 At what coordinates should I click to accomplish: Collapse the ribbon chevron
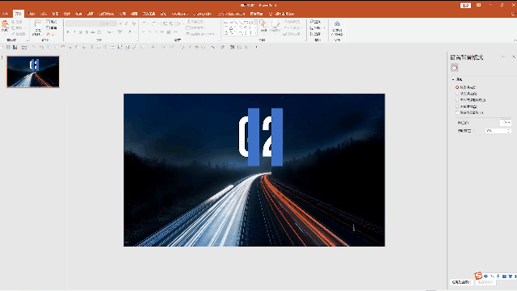(x=515, y=40)
